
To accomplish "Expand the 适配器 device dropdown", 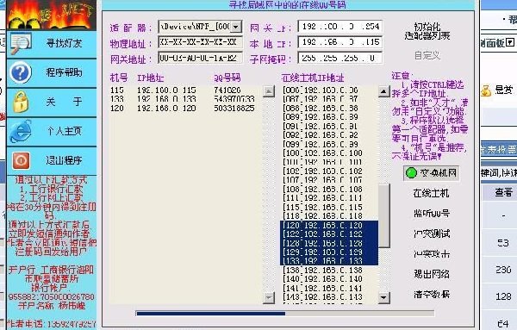I will [x=236, y=27].
